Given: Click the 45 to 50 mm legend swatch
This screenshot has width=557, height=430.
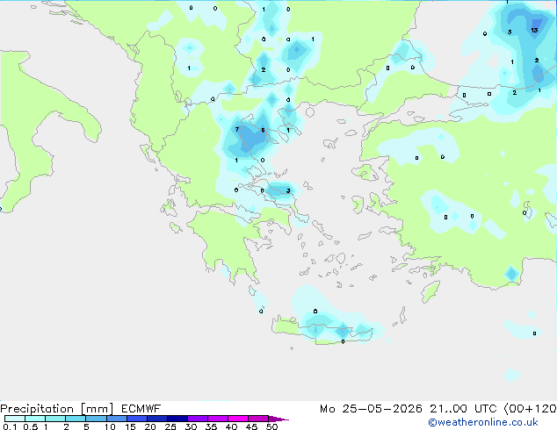Looking at the screenshot, I should [x=258, y=419].
